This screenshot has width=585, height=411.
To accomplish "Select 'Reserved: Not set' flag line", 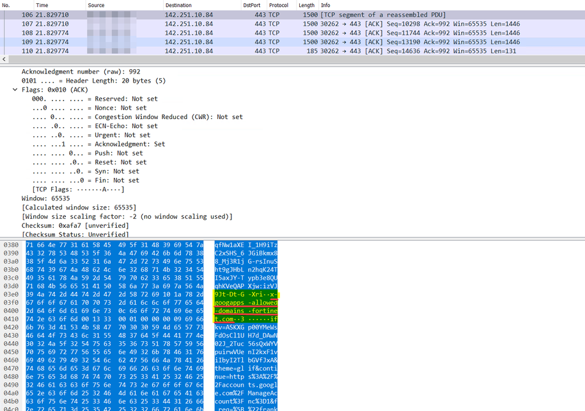I will click(95, 99).
